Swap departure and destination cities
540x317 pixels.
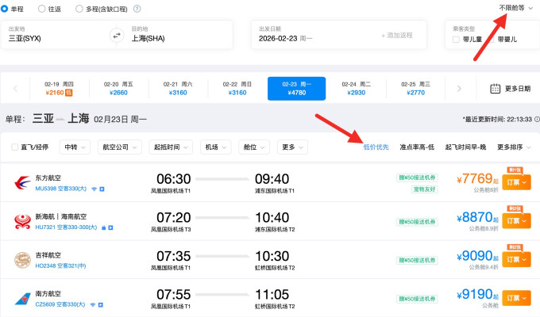pos(117,35)
